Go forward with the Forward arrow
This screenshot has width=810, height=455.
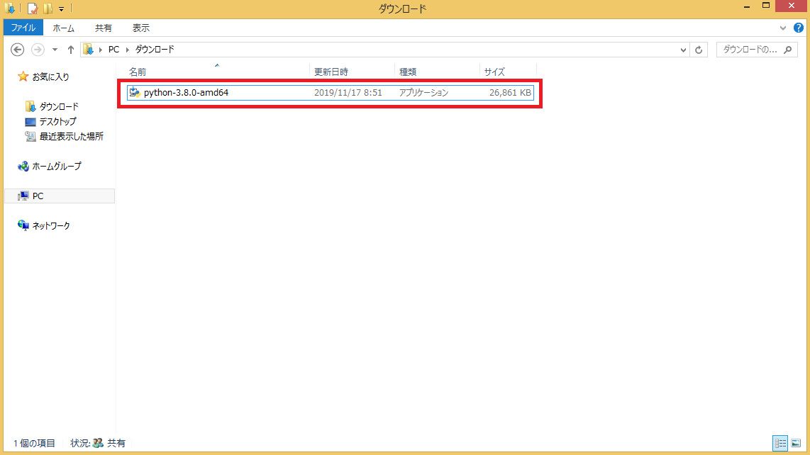[x=38, y=50]
